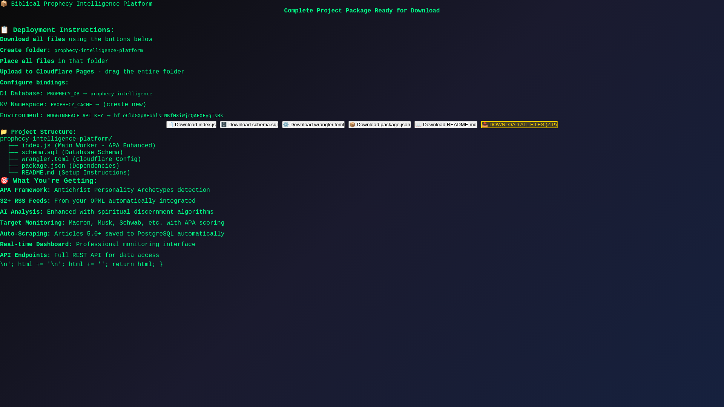724x407 pixels.
Task: Click the 'Target Monitoring:' feature line
Action: point(112,223)
